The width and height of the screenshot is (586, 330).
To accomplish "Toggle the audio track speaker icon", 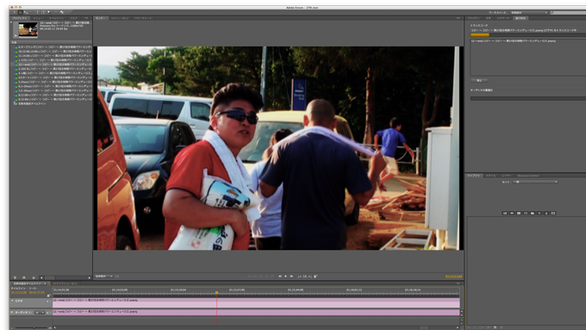I will pos(12,312).
